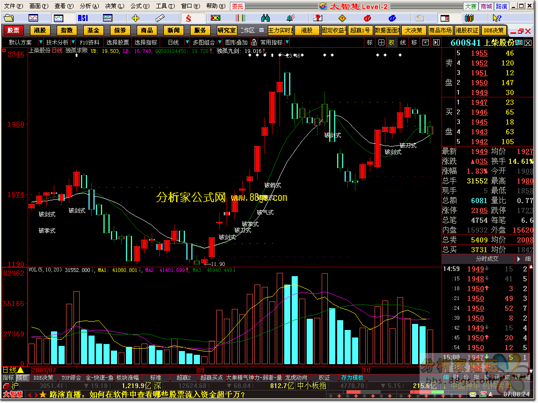Switch to the 研究室 tab
This screenshot has height=403, width=538.
click(x=227, y=30)
